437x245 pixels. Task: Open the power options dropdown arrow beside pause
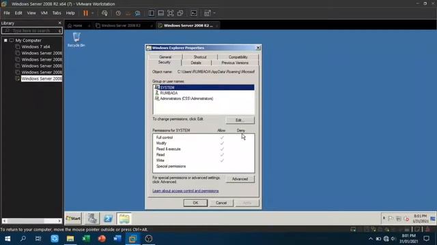(x=93, y=13)
